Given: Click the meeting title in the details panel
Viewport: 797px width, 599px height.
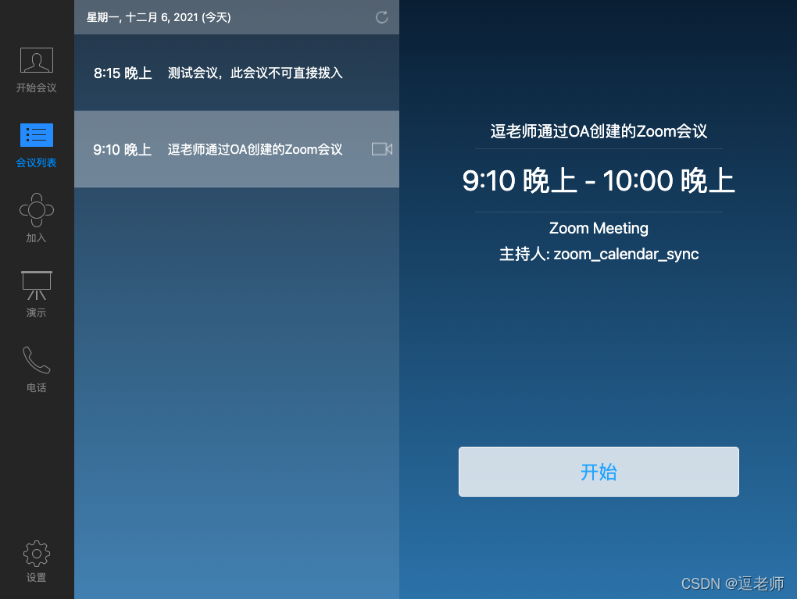Looking at the screenshot, I should coord(599,131).
